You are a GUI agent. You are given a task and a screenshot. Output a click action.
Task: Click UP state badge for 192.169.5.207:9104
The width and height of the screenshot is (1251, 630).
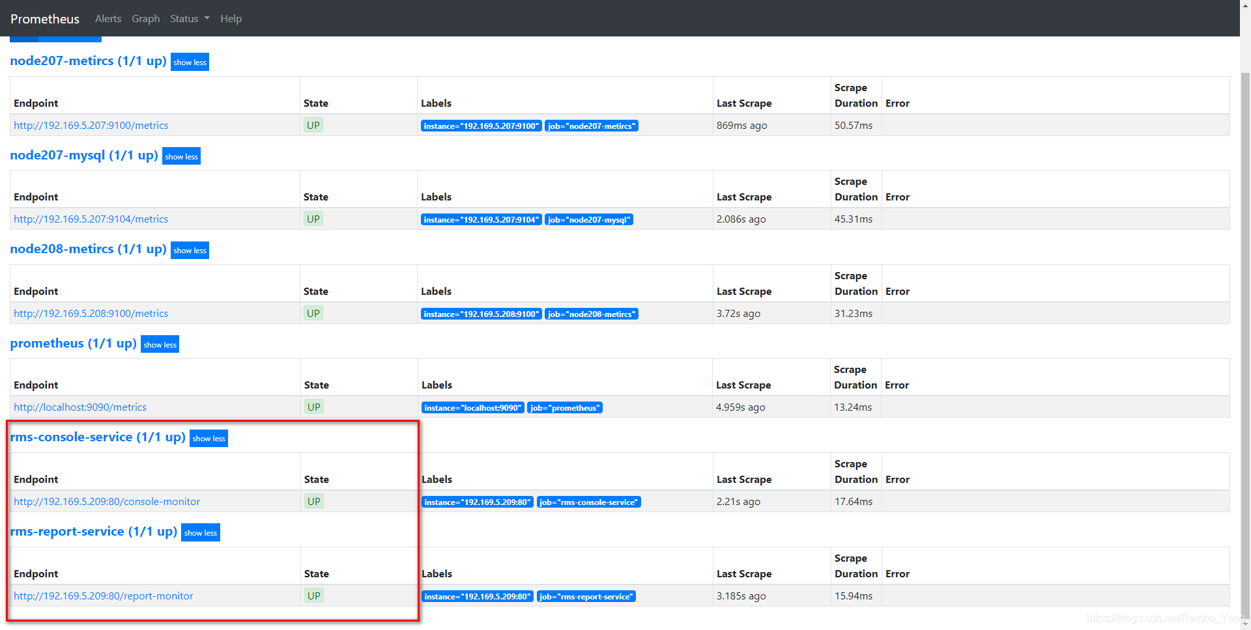313,219
